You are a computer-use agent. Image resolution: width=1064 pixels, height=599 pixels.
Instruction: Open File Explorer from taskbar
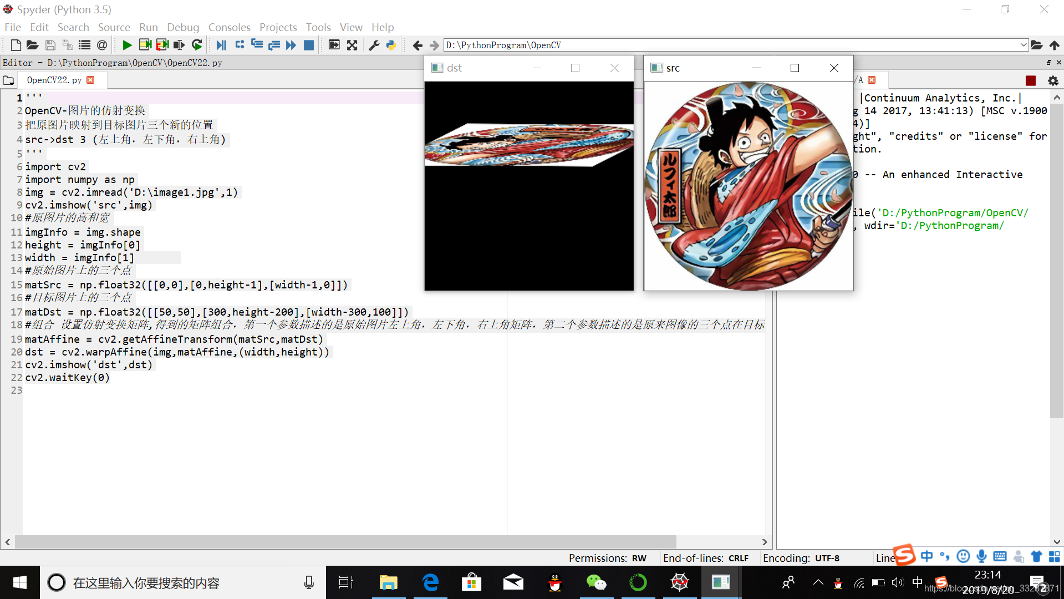point(388,582)
